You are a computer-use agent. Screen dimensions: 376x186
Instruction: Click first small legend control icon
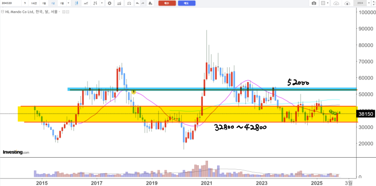[x=64, y=12]
